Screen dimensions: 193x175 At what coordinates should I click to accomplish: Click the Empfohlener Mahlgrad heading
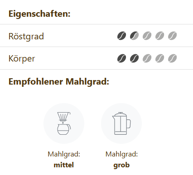pos(59,82)
